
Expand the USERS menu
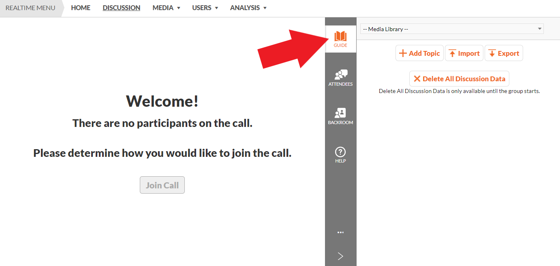pyautogui.click(x=205, y=8)
